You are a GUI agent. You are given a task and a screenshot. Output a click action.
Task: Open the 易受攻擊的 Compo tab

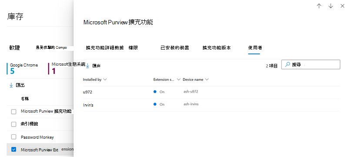51,47
